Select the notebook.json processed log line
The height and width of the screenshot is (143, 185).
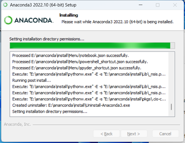point(70,55)
